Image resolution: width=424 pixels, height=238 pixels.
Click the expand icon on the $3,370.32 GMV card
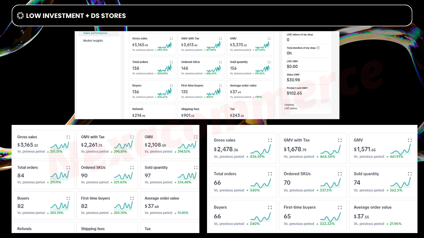coord(269,39)
